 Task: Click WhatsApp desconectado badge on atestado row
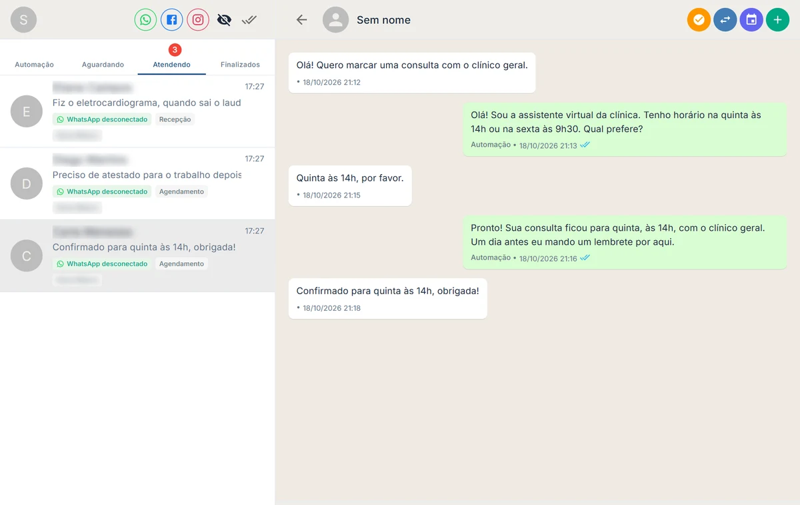[x=102, y=191]
